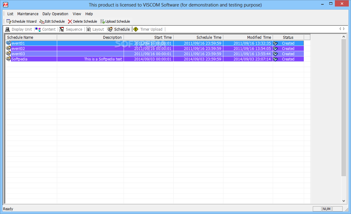
Task: Sort by Start Time column header
Action: click(149, 37)
